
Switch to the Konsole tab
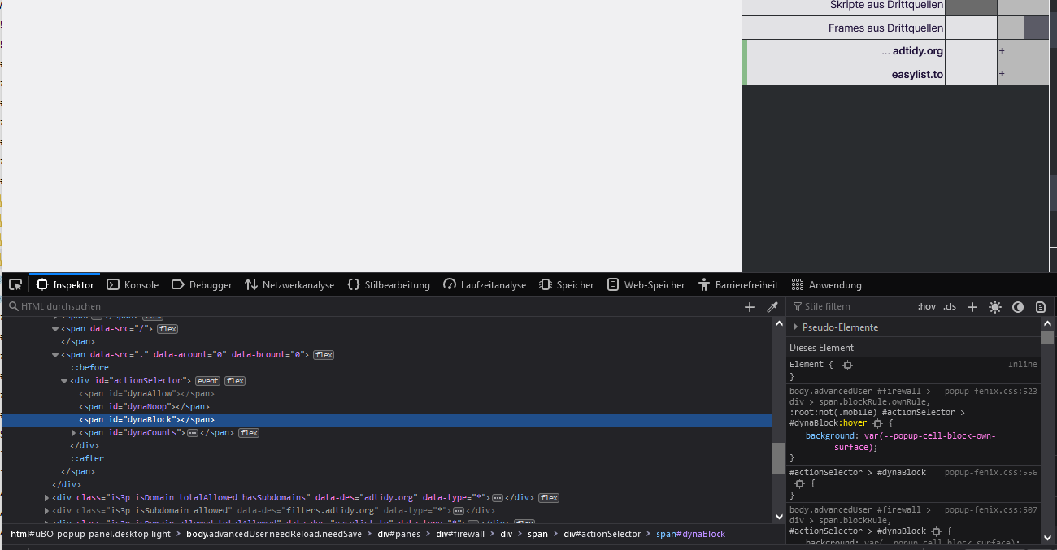pyautogui.click(x=133, y=285)
